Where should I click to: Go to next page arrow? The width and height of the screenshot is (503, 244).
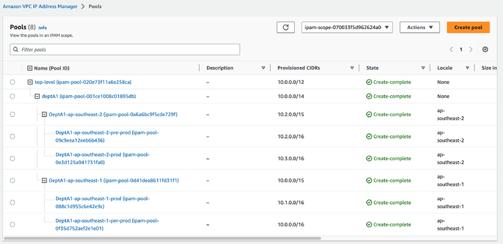(471, 49)
